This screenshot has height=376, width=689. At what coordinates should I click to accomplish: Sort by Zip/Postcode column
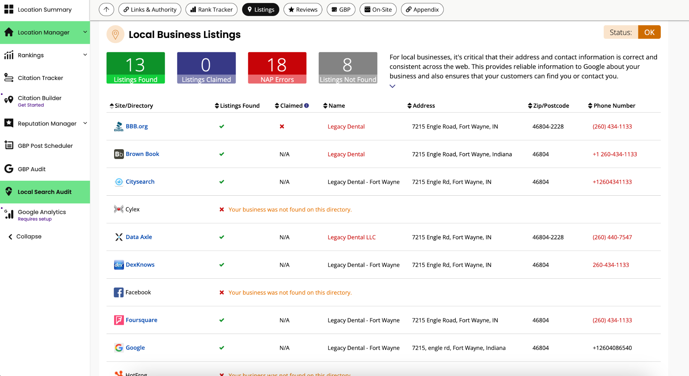(548, 106)
